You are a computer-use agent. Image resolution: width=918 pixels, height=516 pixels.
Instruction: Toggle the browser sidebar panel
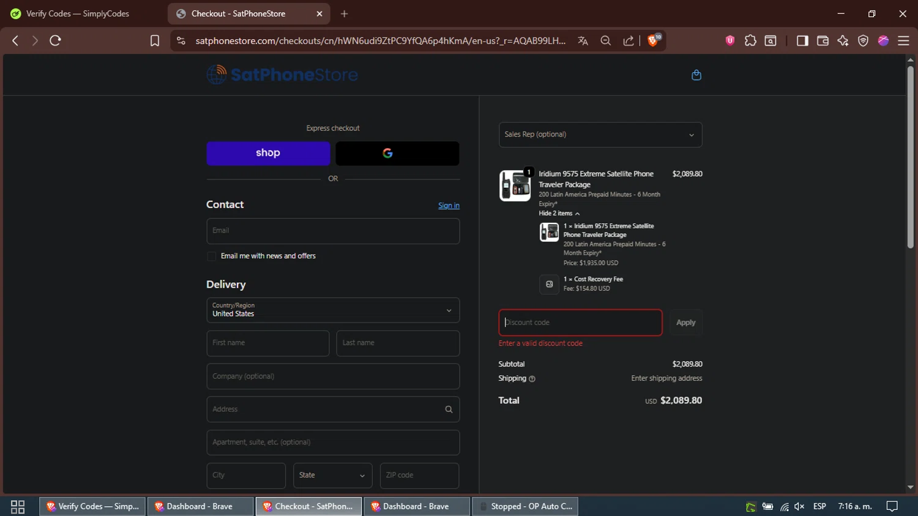pos(802,40)
